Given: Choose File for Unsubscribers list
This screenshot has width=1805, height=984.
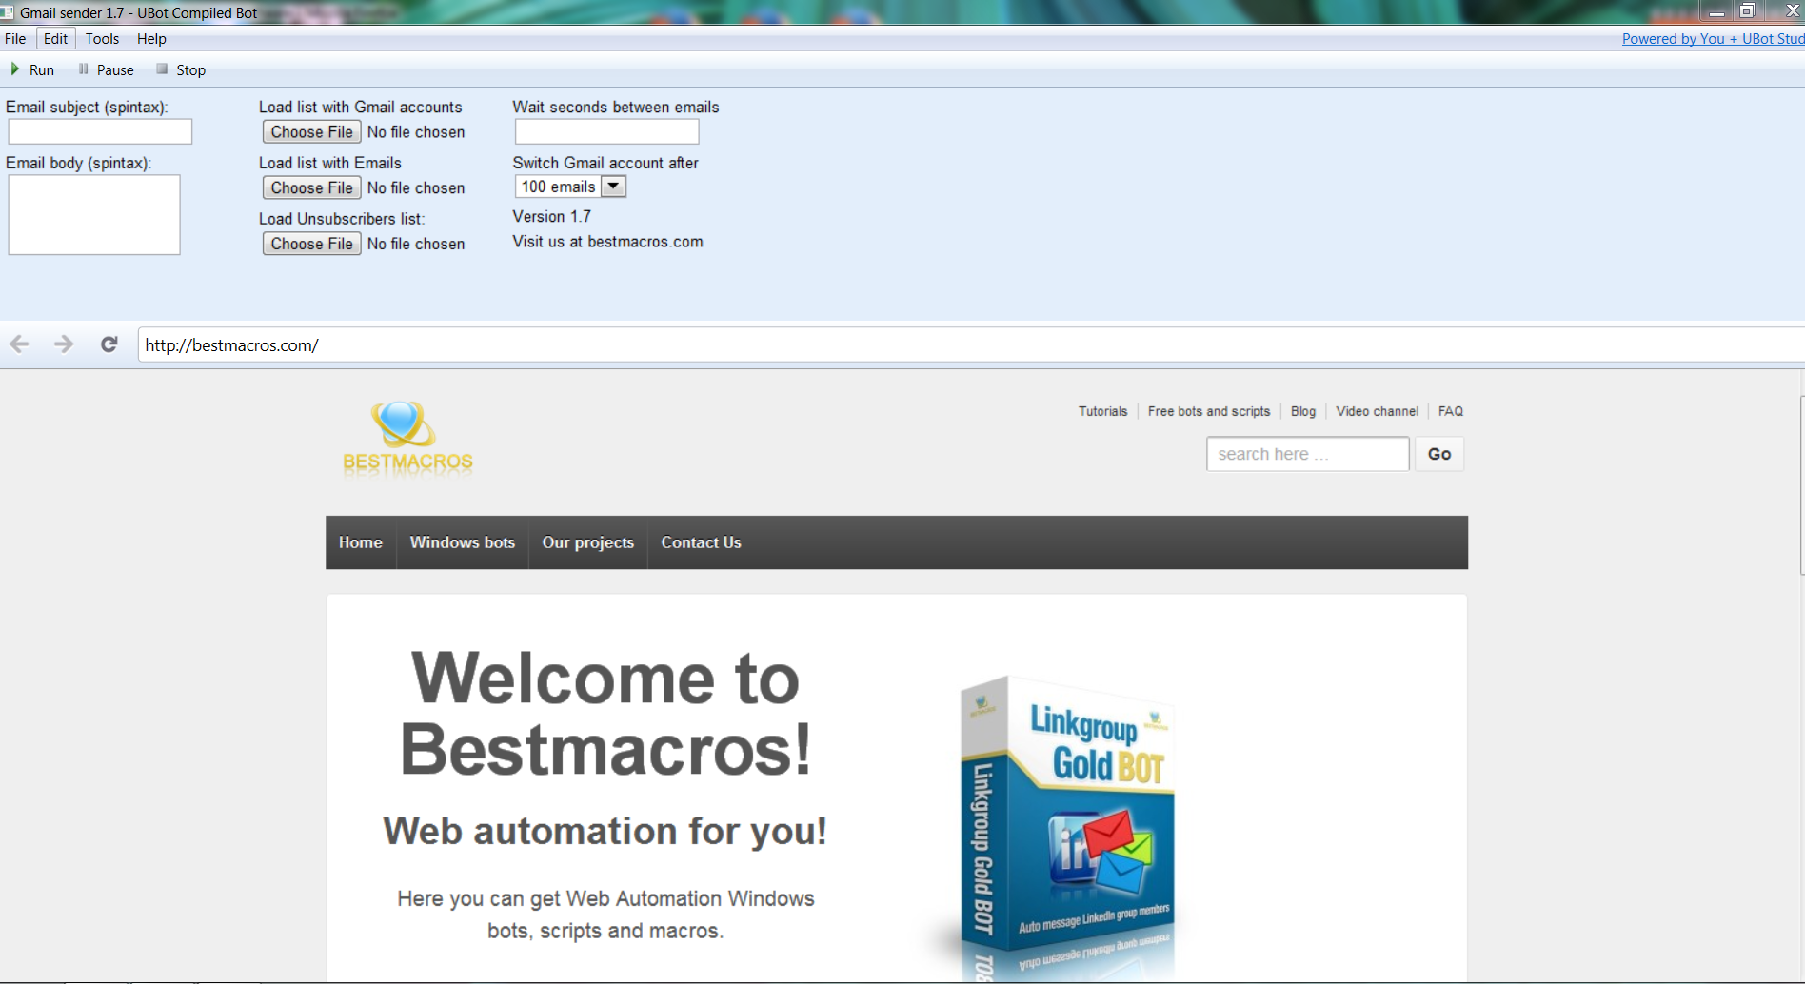Looking at the screenshot, I should (x=311, y=244).
